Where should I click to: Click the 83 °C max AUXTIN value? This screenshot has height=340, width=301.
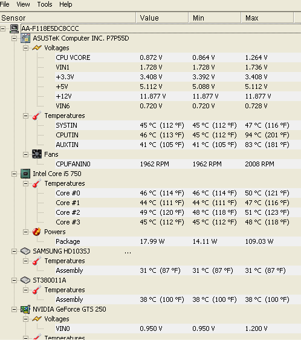coord(267,145)
